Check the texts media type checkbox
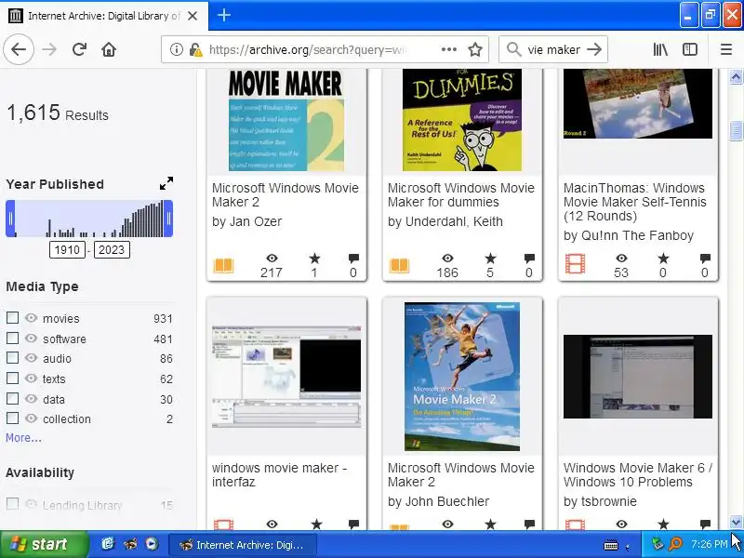Viewport: 744px width, 558px height. 12,379
